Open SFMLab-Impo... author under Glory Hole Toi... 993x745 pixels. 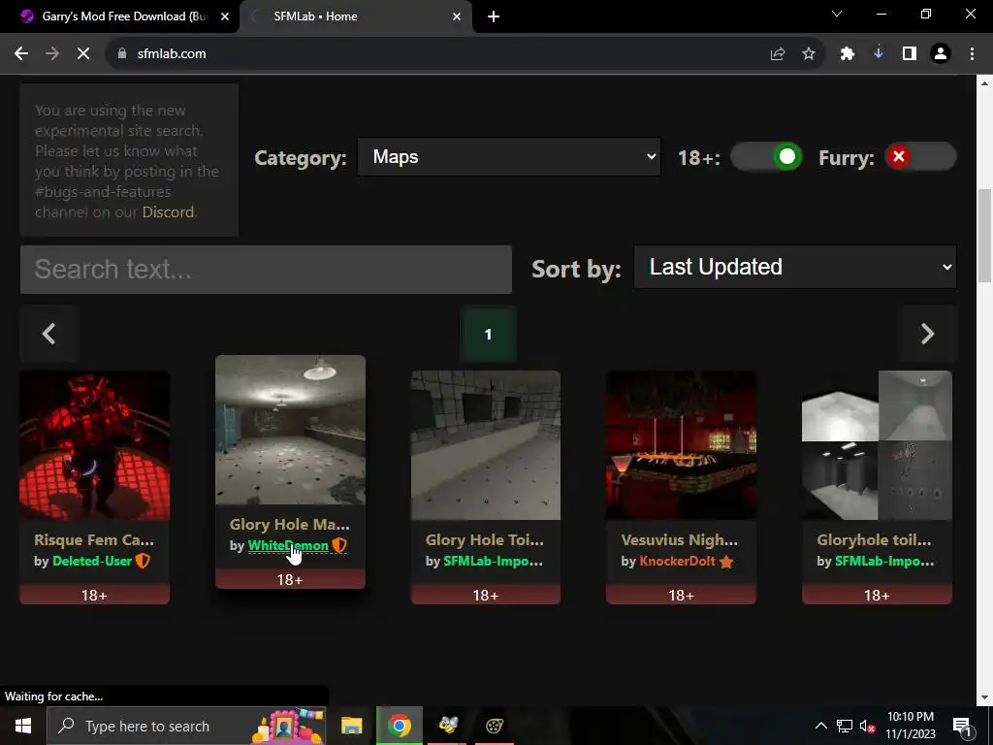[x=493, y=562]
